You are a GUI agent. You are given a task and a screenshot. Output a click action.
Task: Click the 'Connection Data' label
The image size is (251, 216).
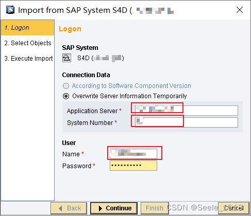click(86, 75)
